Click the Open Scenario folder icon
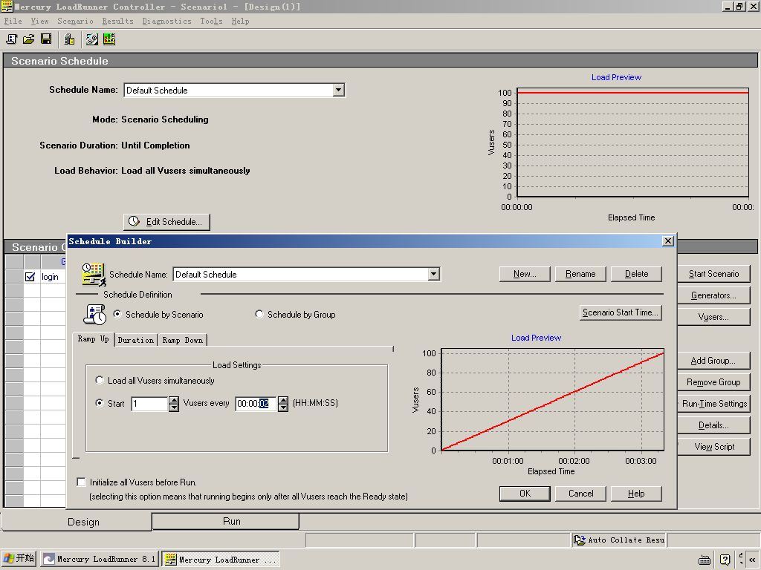The image size is (761, 570). point(28,39)
